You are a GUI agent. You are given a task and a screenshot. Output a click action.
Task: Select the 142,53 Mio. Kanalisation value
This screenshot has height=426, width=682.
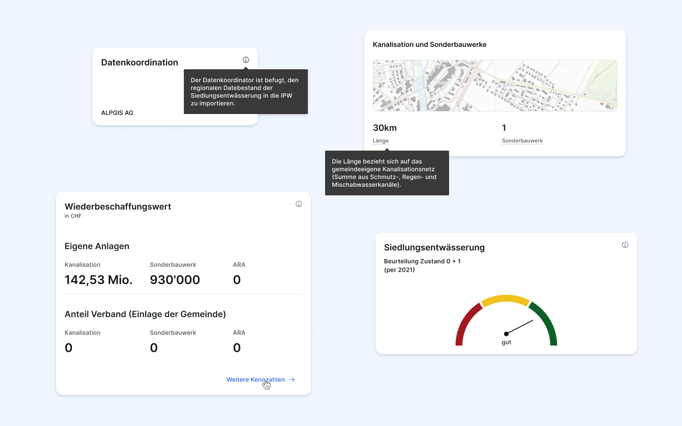pos(99,280)
